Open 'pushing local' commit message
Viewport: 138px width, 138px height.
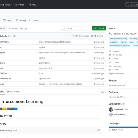pyautogui.click(x=45, y=63)
